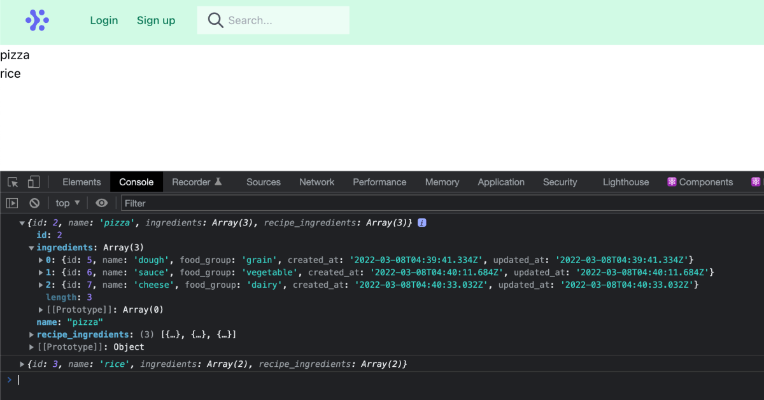Expand the rice object entry
The image size is (764, 400).
point(22,364)
